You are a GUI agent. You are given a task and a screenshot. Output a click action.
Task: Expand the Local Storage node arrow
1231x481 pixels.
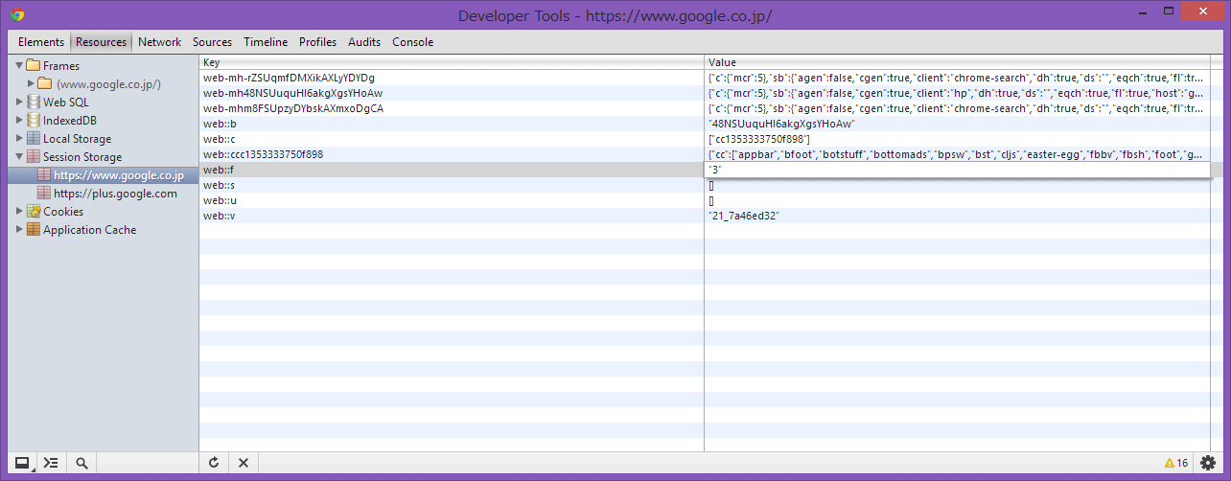coord(19,139)
